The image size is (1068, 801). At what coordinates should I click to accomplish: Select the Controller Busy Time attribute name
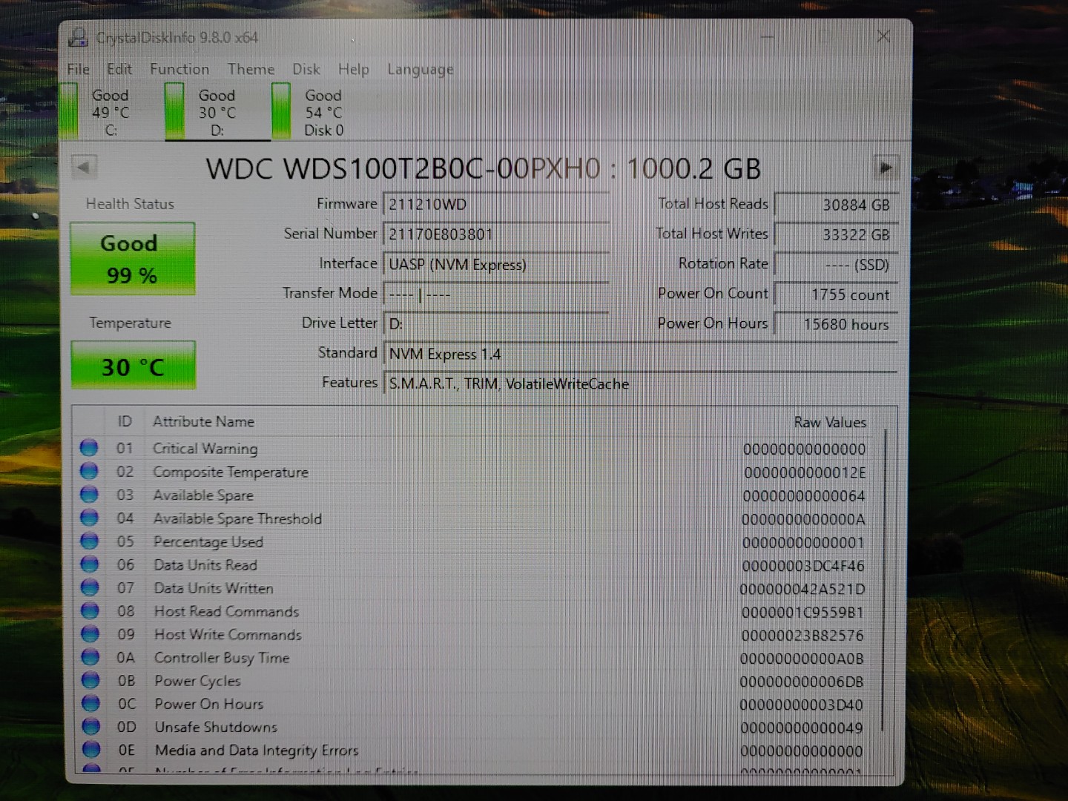click(x=222, y=658)
